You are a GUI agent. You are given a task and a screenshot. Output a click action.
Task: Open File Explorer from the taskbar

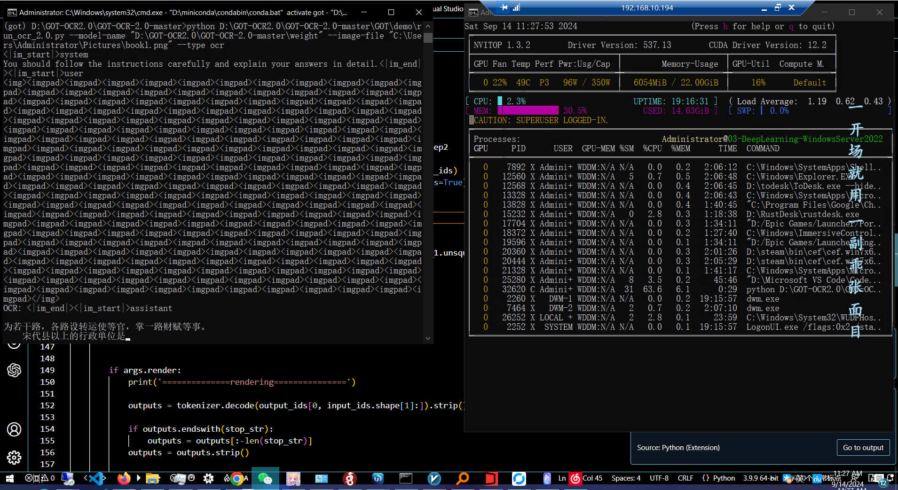click(x=152, y=478)
